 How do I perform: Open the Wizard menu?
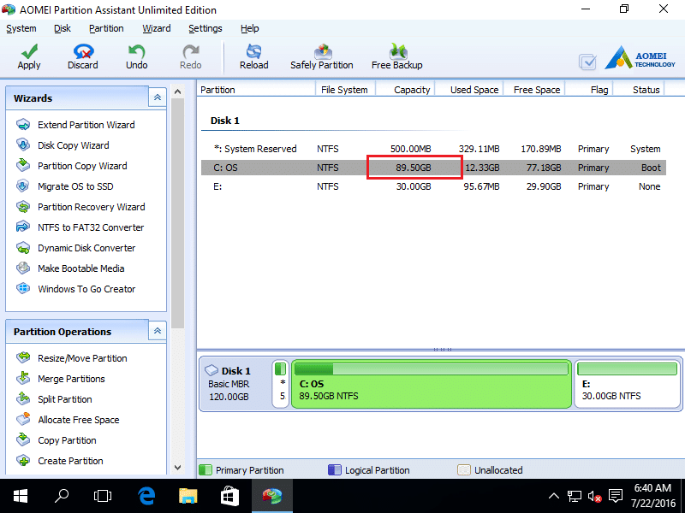pos(157,28)
